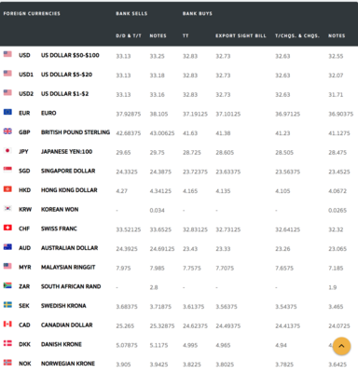Click the GBP notes sell rate 43.00625

point(162,133)
